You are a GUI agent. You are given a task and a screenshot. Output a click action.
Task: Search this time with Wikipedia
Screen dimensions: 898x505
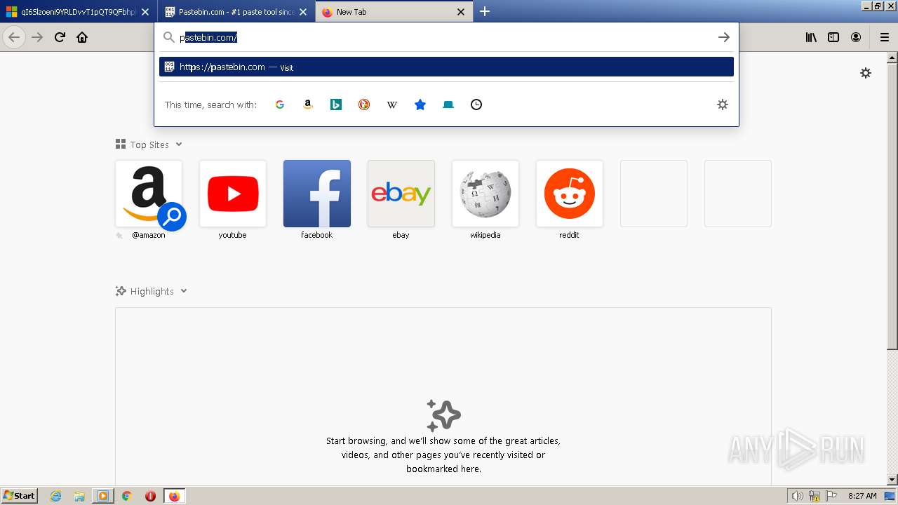pos(392,105)
